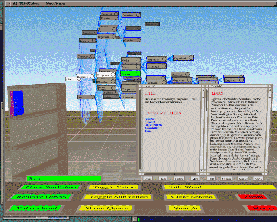277x222 pixels.
Task: Click left page horizontal right arrow
Action: pyautogui.click(x=197, y=174)
